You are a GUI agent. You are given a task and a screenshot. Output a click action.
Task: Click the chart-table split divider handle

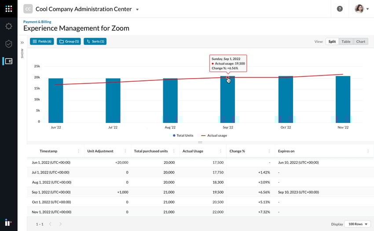pyautogui.click(x=200, y=142)
